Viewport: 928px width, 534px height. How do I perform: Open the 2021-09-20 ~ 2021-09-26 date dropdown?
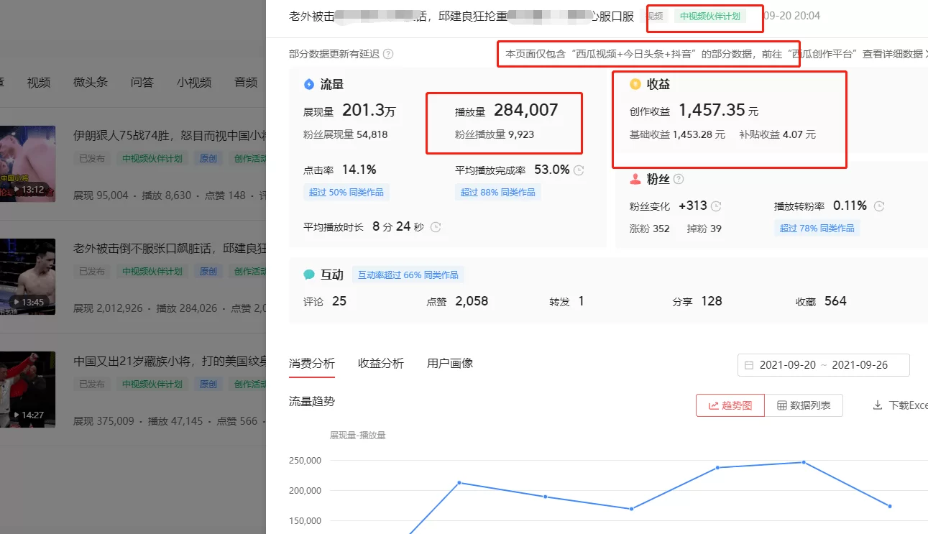(x=823, y=365)
